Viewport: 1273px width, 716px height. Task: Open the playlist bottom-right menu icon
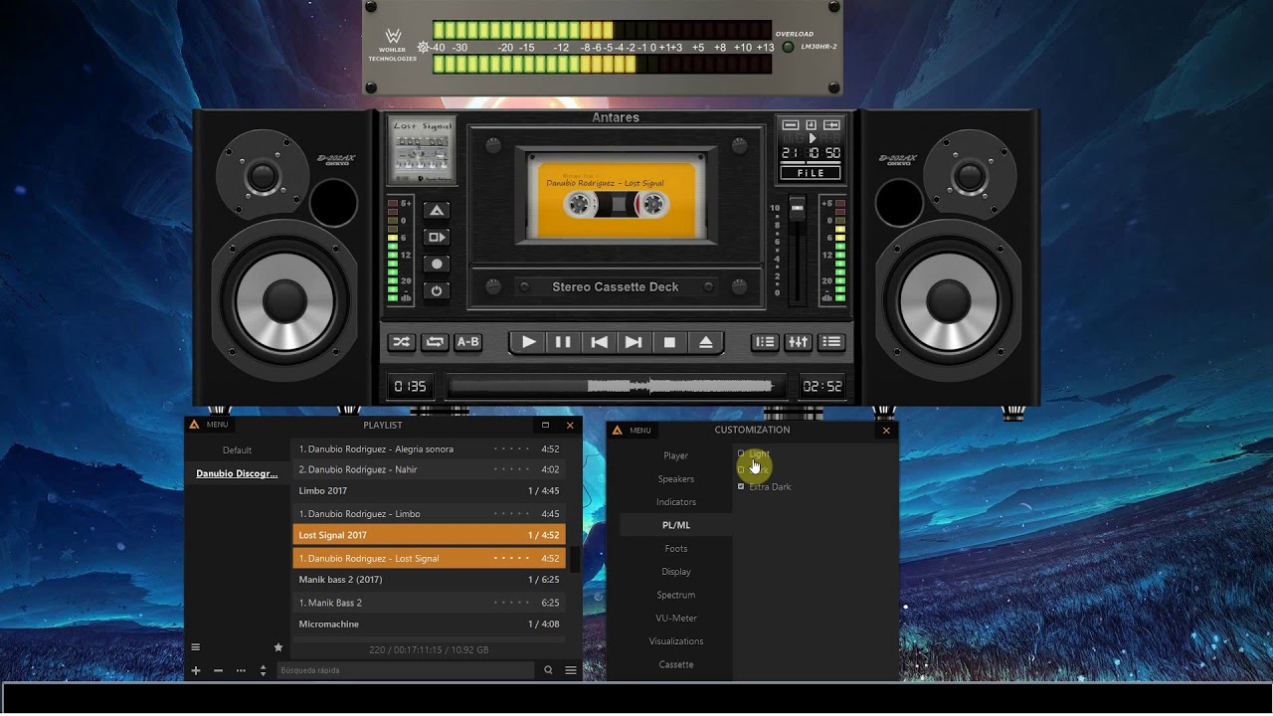(x=571, y=670)
